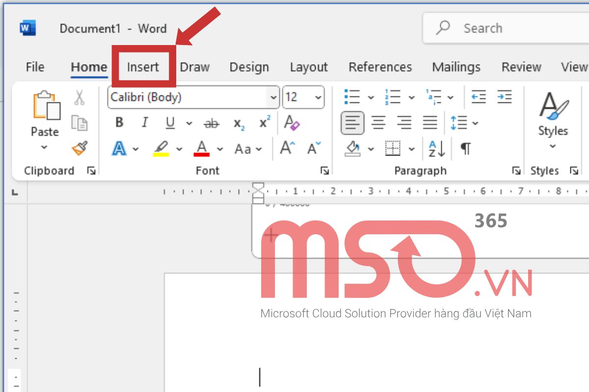The height and width of the screenshot is (392, 589).
Task: Switch to the Home tab
Action: (89, 67)
